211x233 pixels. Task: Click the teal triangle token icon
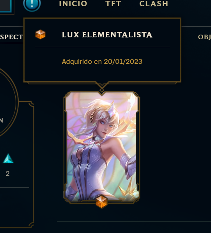click(x=8, y=158)
